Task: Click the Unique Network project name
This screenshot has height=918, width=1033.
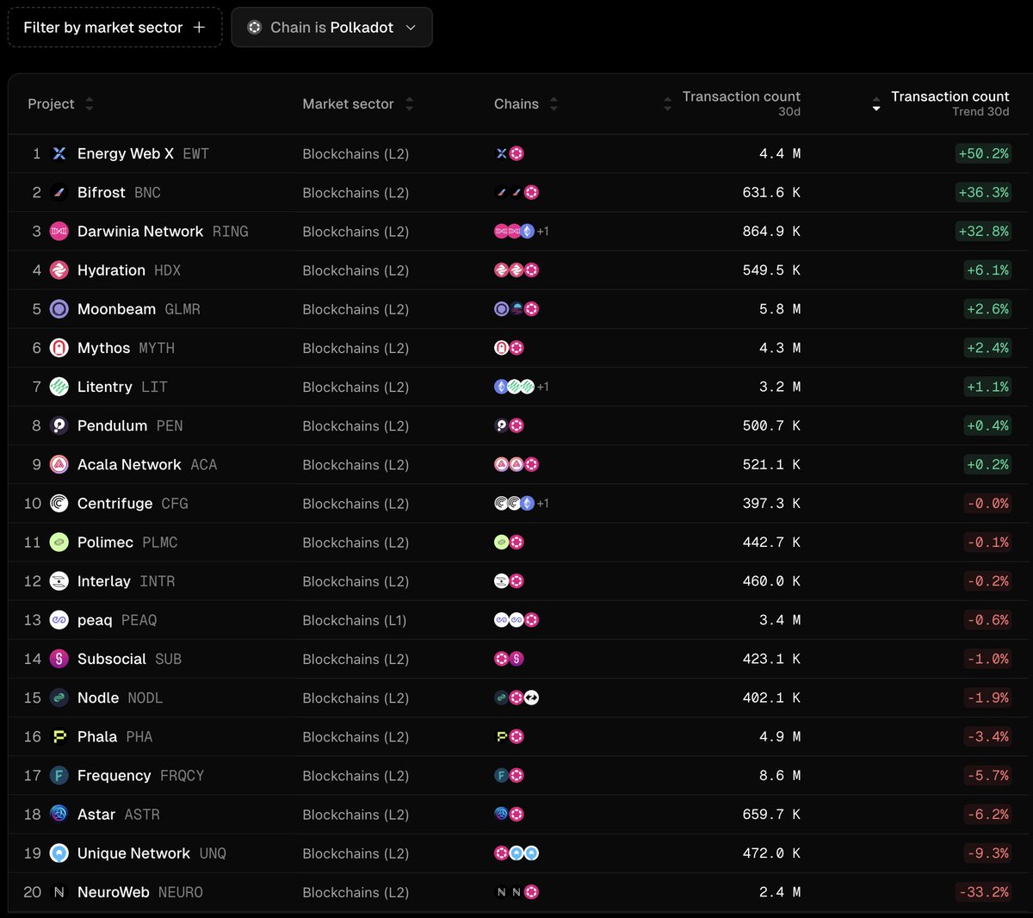Action: (133, 853)
